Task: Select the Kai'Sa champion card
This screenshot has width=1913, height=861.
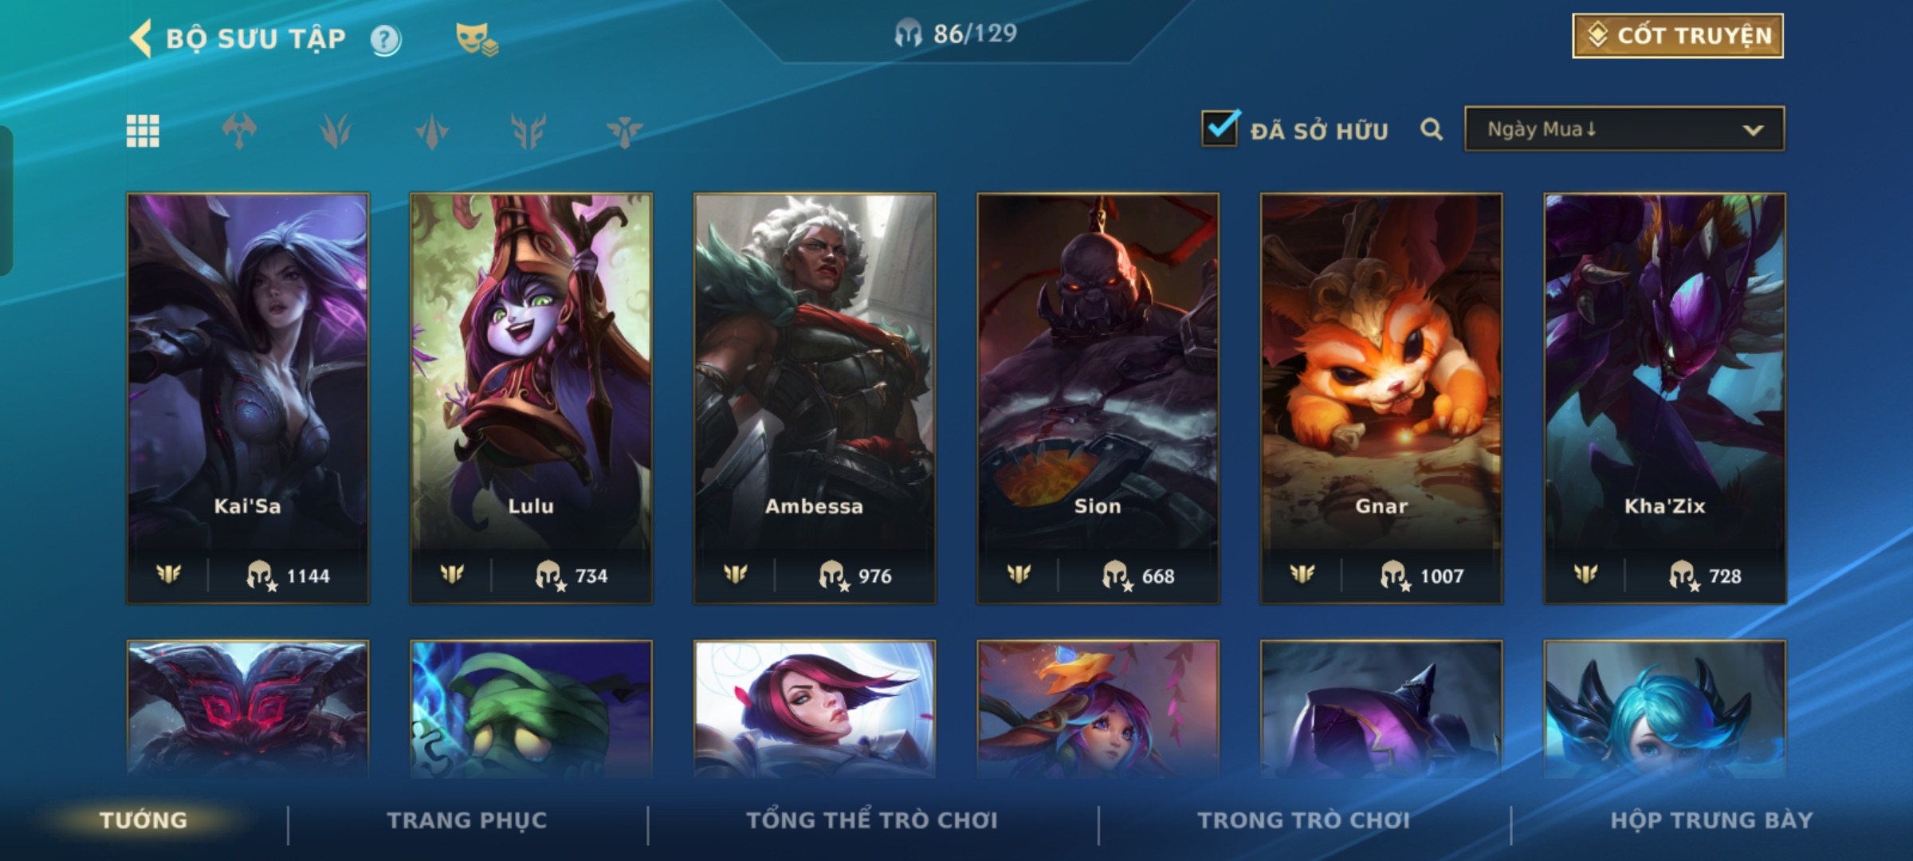Action: tap(248, 398)
